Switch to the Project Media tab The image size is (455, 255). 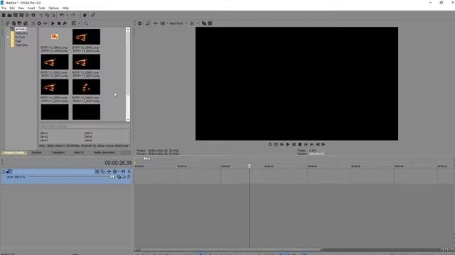[14, 153]
